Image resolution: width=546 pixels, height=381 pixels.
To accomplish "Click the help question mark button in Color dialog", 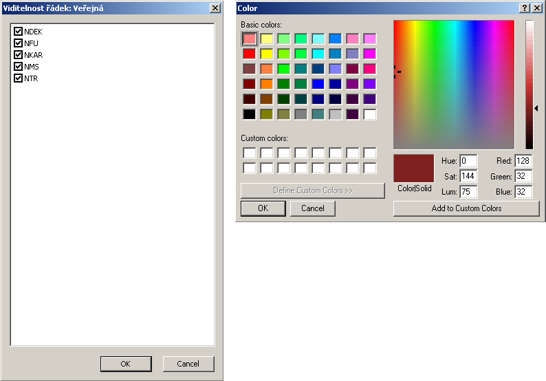I will [525, 8].
